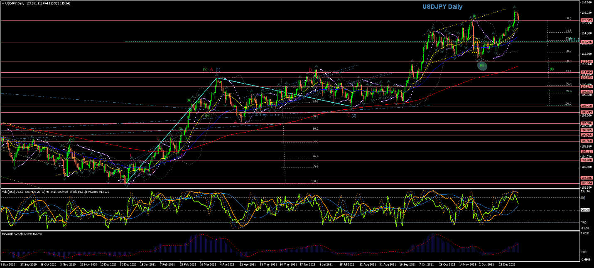Click the red wave C label
Viewport: 594px width, 268px height.
tap(349, 116)
